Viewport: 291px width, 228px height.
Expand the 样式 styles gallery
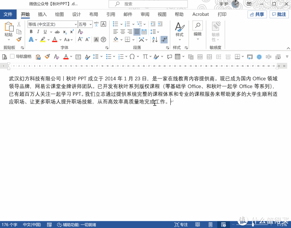coord(180,31)
